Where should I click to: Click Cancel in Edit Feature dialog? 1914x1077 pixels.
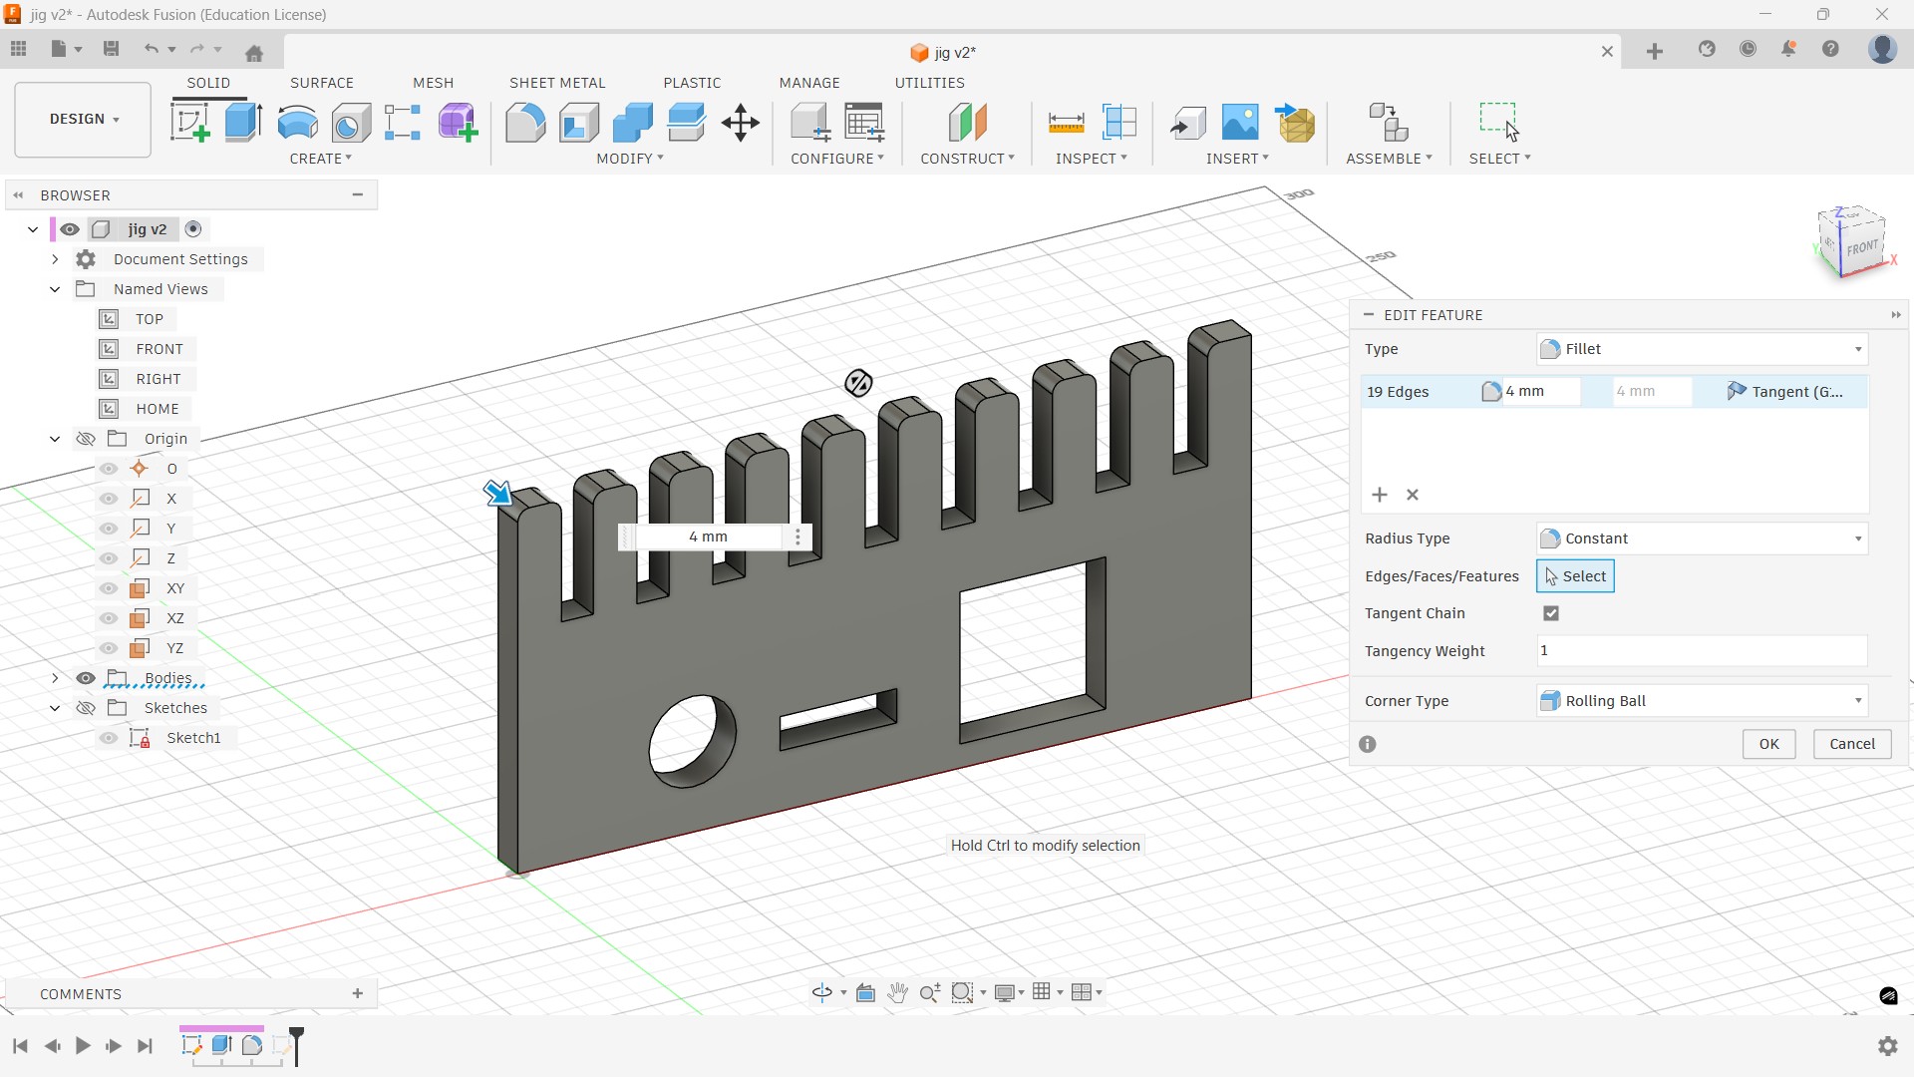coord(1851,744)
